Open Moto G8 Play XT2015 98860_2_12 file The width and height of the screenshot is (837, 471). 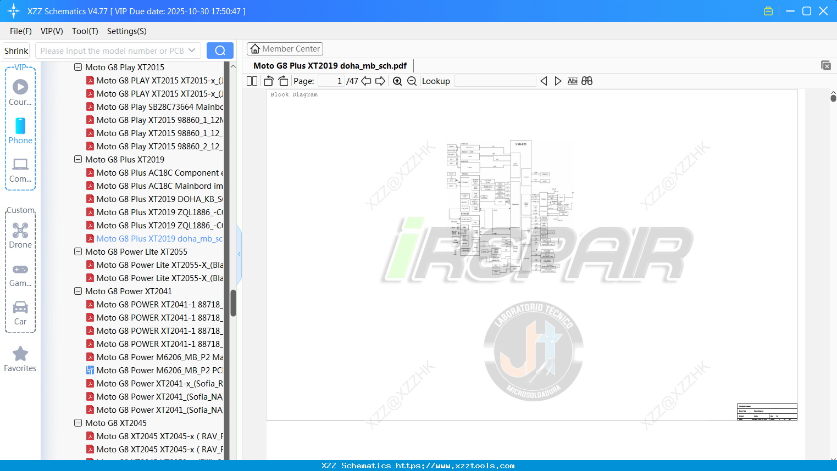(x=154, y=146)
